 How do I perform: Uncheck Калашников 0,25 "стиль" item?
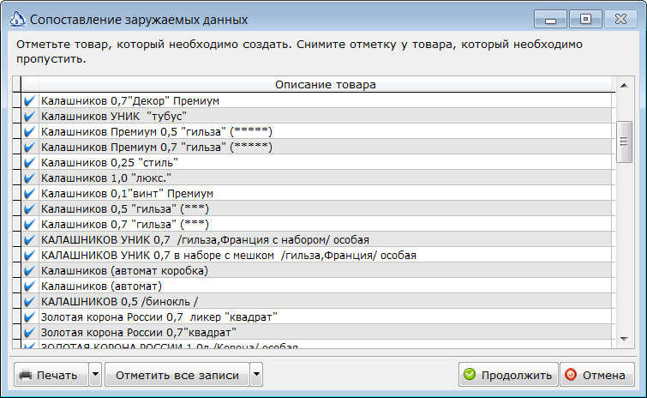pyautogui.click(x=30, y=162)
